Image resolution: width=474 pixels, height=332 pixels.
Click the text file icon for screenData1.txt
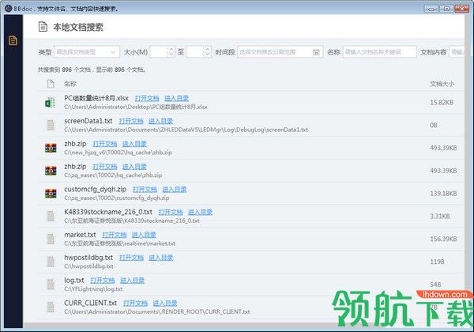(51, 125)
